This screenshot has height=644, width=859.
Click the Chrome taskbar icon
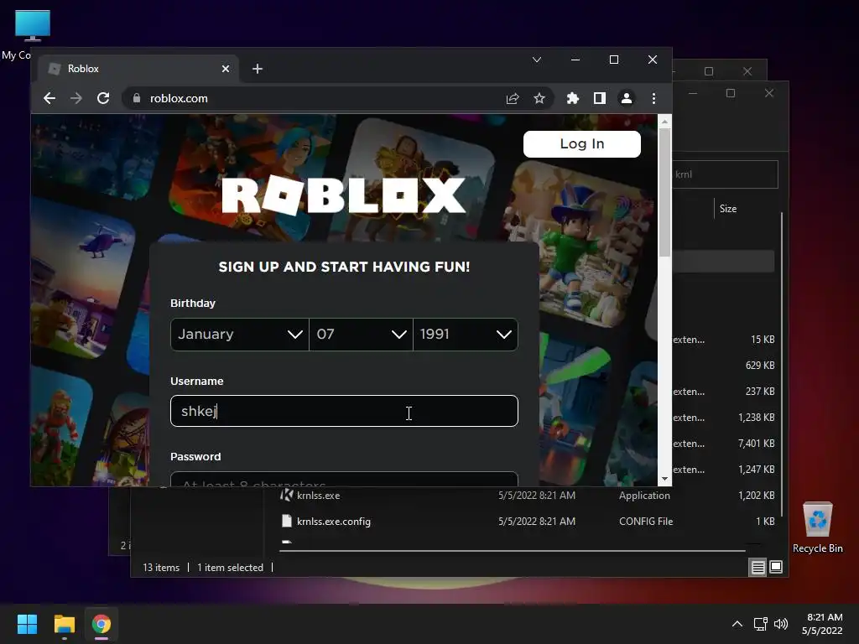point(102,624)
